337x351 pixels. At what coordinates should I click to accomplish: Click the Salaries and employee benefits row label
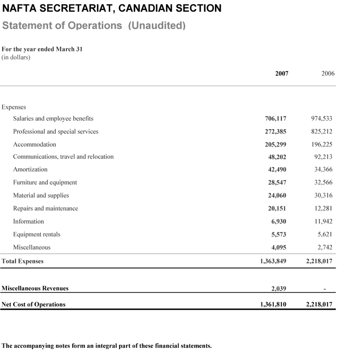(x=53, y=118)
